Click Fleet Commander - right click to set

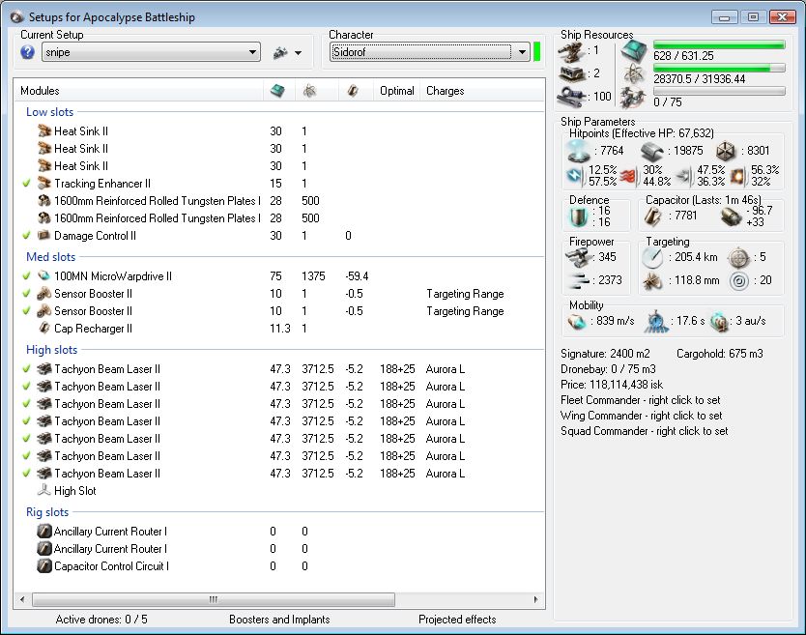tap(641, 400)
